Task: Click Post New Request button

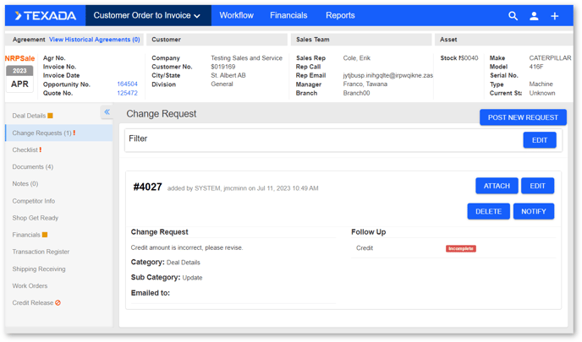Action: (x=522, y=117)
